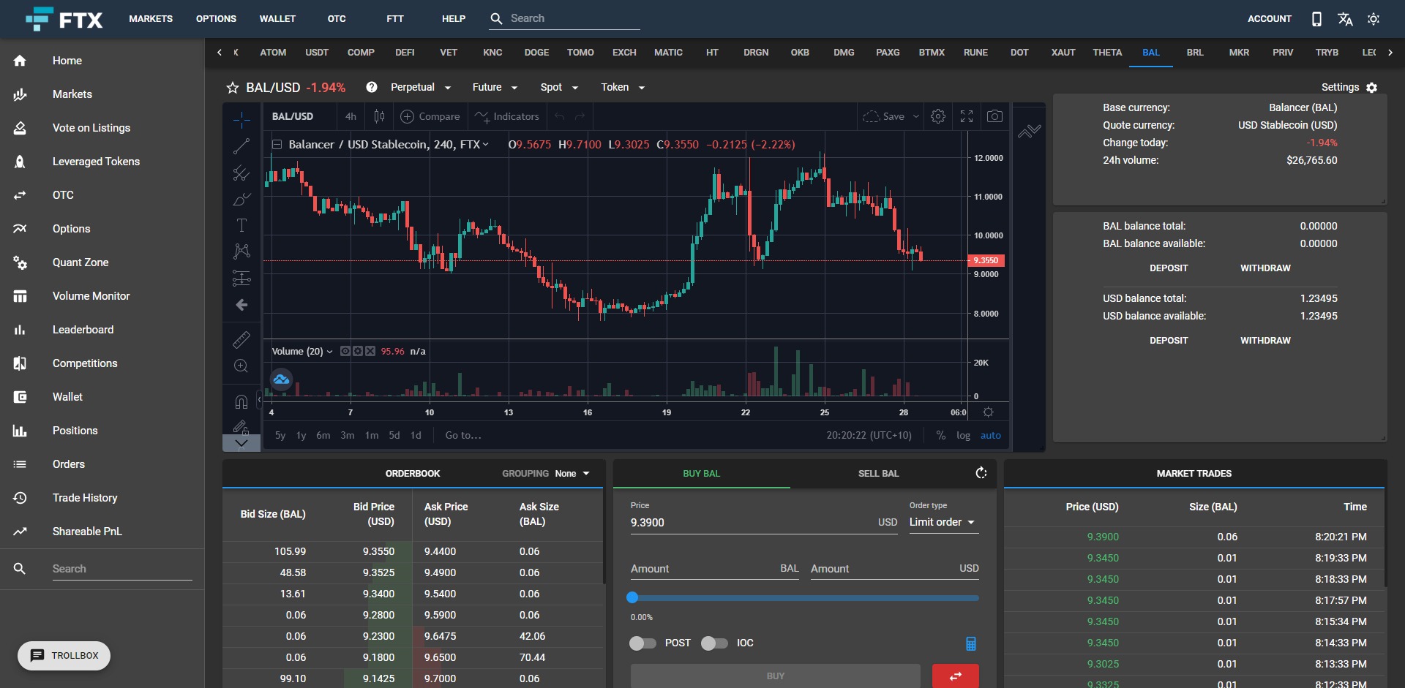Expand the chart to fullscreen

(966, 116)
